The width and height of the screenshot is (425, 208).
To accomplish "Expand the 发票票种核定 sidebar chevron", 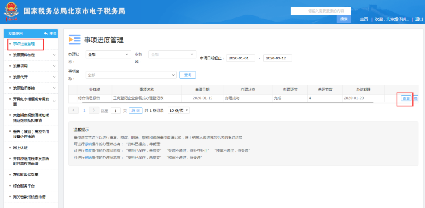I will pos(54,55).
